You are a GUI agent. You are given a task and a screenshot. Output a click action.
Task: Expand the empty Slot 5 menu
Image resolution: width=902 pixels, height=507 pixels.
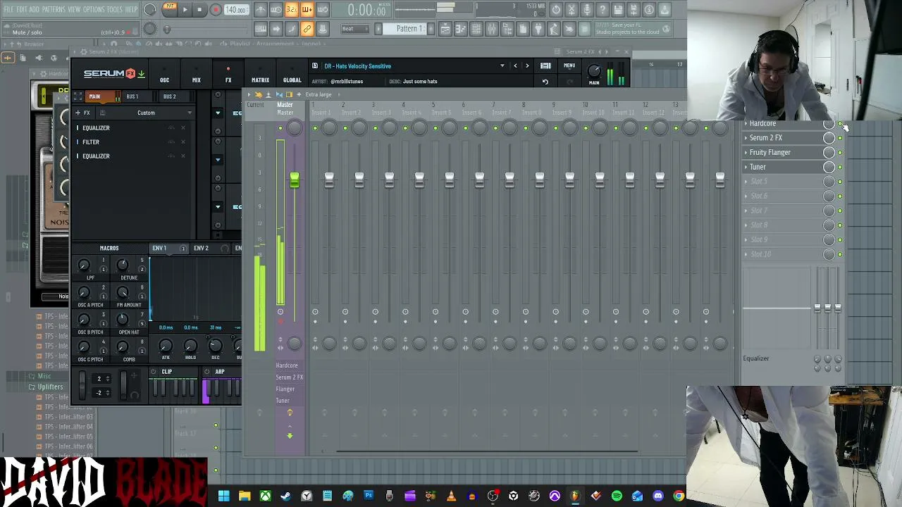[x=746, y=182]
